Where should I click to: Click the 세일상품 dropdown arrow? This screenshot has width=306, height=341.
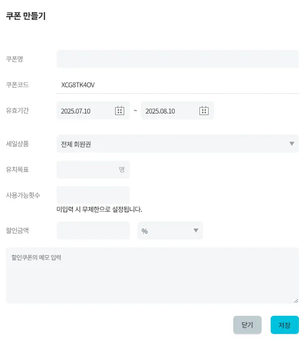coord(291,144)
